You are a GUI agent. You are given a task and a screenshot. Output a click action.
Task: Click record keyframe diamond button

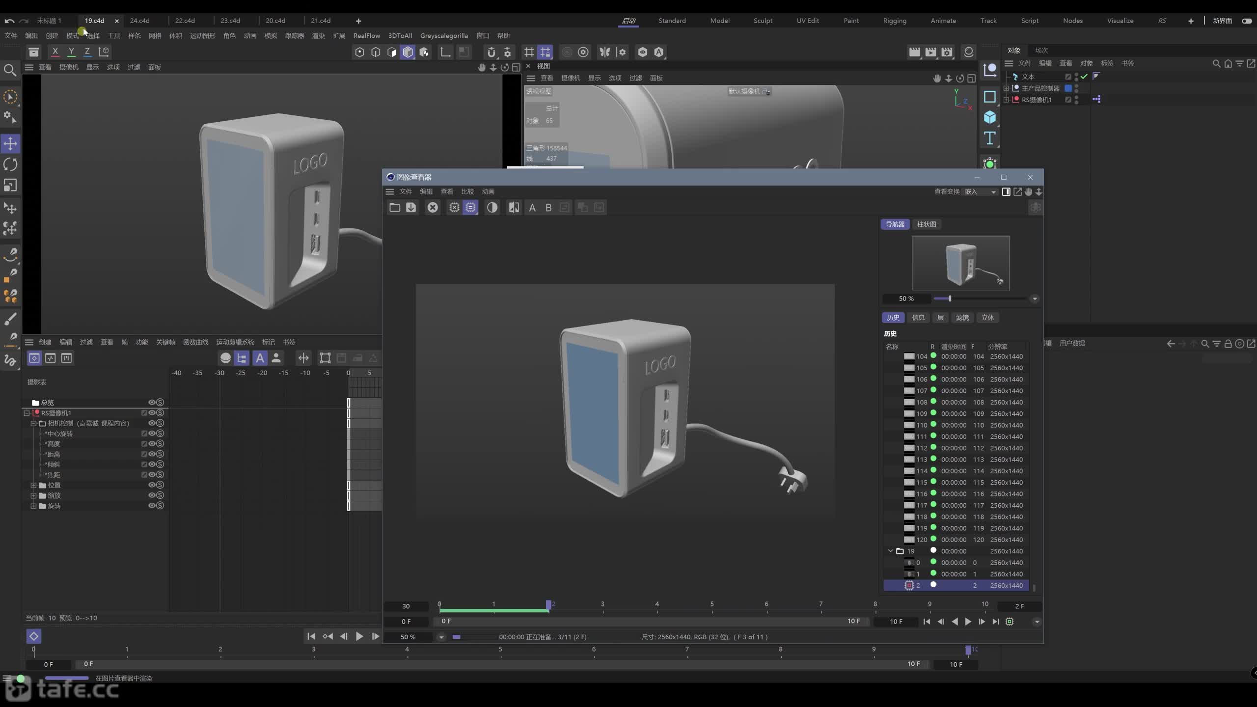coord(33,636)
